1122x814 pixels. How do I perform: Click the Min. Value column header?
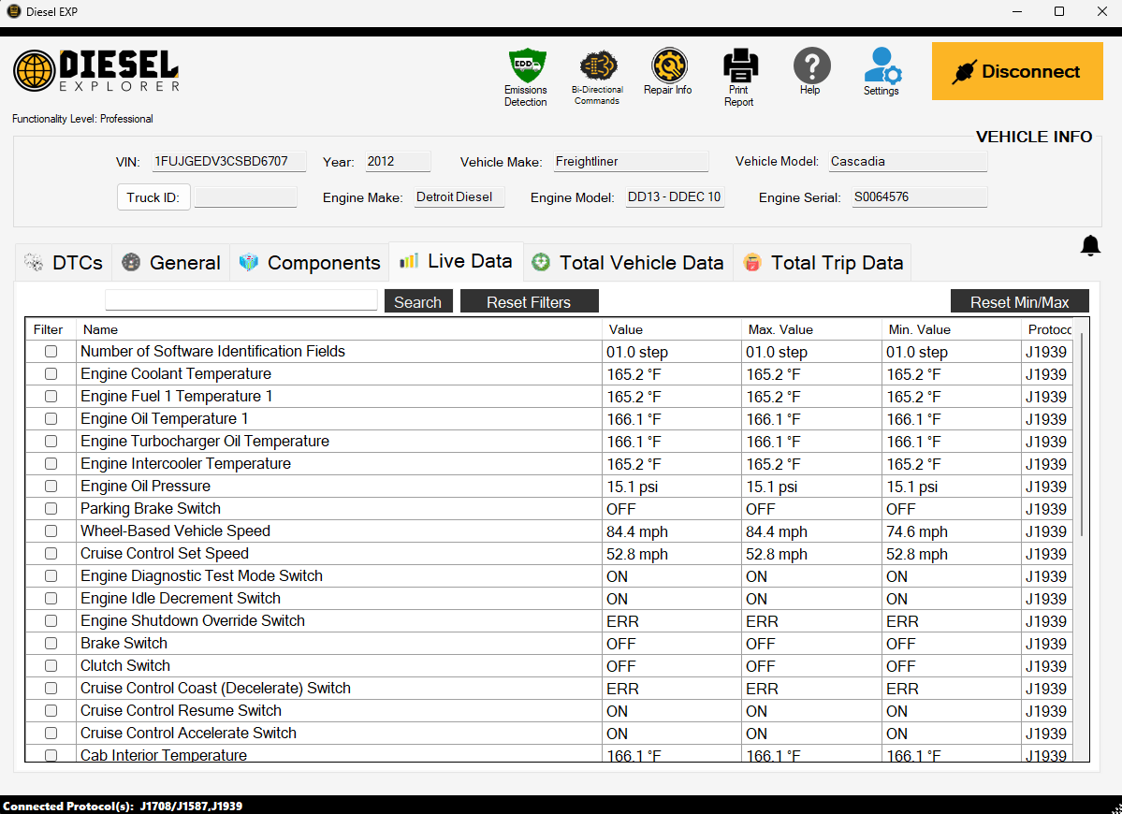click(x=953, y=329)
